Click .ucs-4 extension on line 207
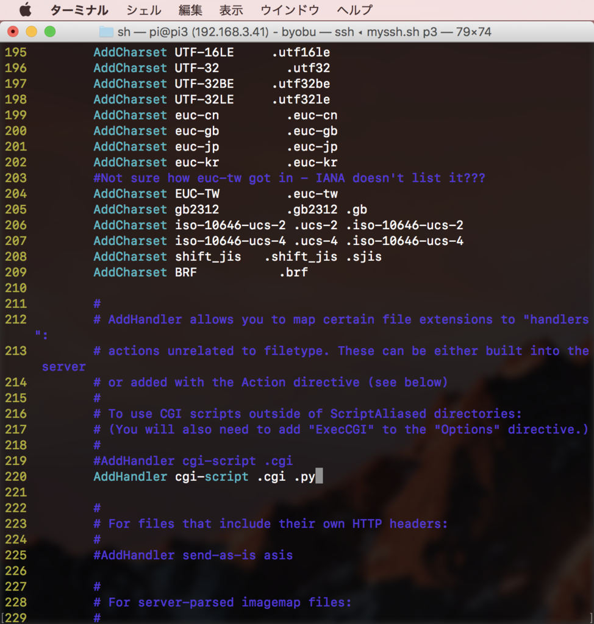 click(315, 241)
